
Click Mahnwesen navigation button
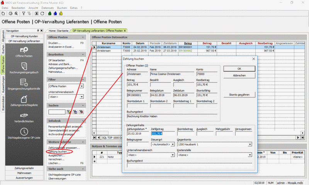(x=24, y=173)
